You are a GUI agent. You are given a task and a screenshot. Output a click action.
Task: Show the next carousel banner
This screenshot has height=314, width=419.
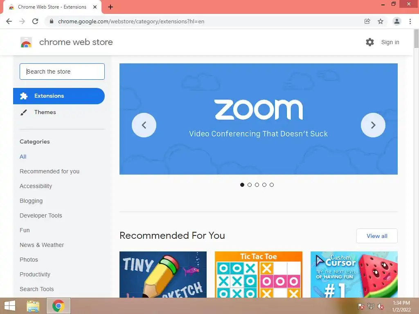coord(373,125)
